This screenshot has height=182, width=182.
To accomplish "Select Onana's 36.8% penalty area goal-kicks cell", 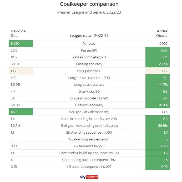I will point(158,126).
